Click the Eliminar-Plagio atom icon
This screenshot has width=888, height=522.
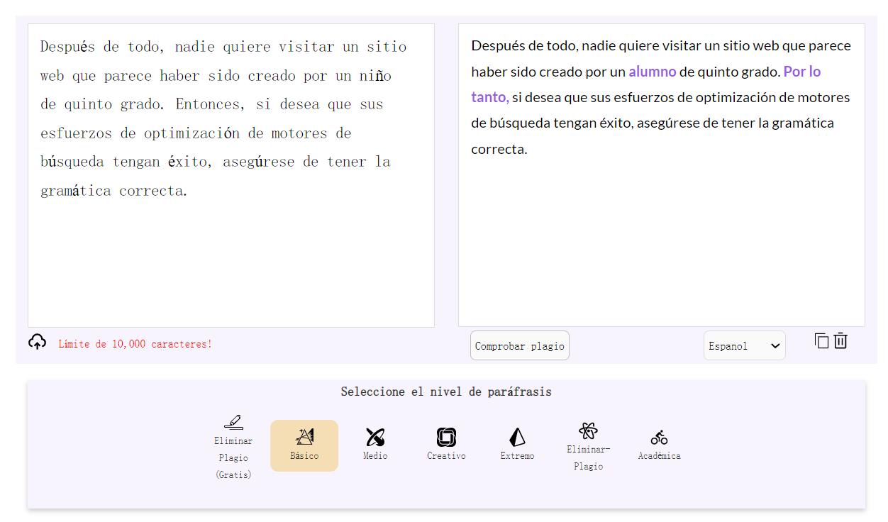[588, 431]
